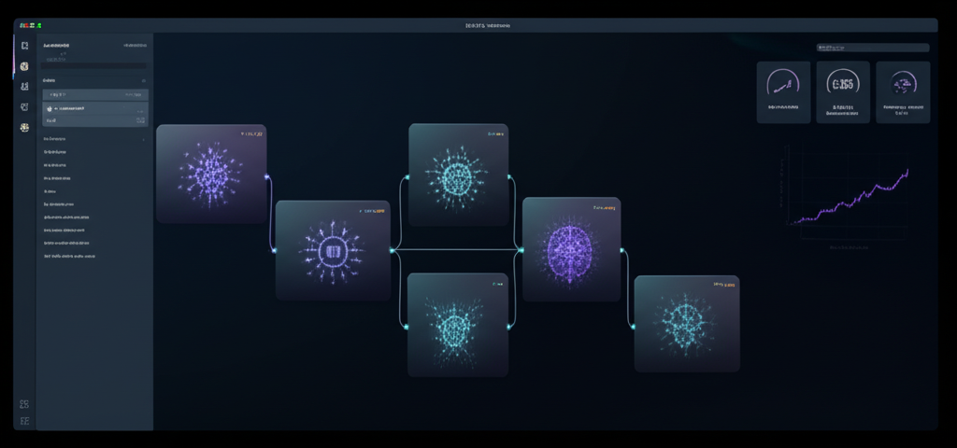Click the output port of the purple starburst node
This screenshot has height=448, width=957.
point(266,176)
